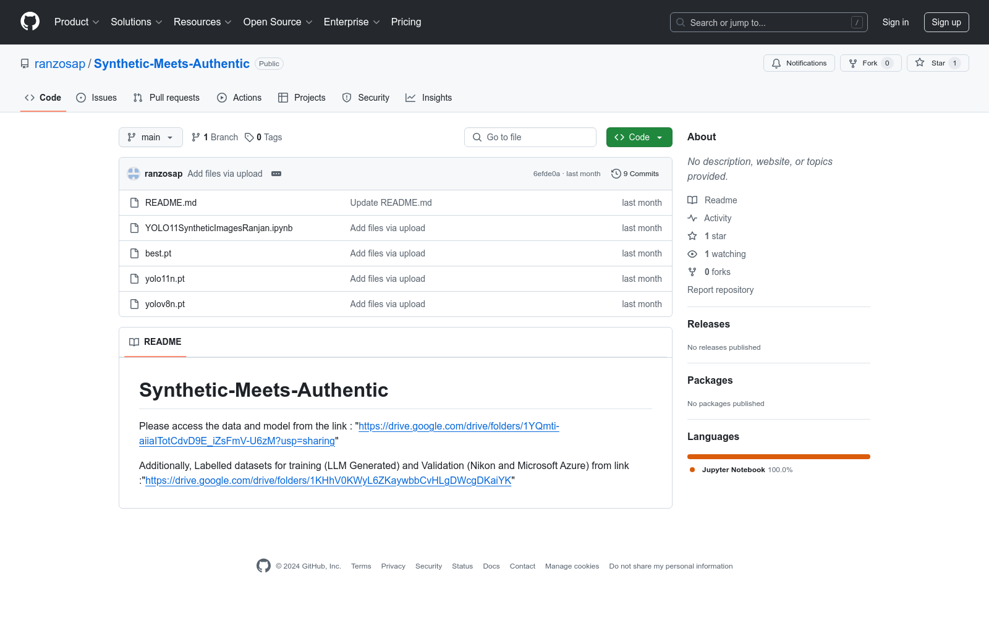Open the yolo11n.pt file

point(165,279)
